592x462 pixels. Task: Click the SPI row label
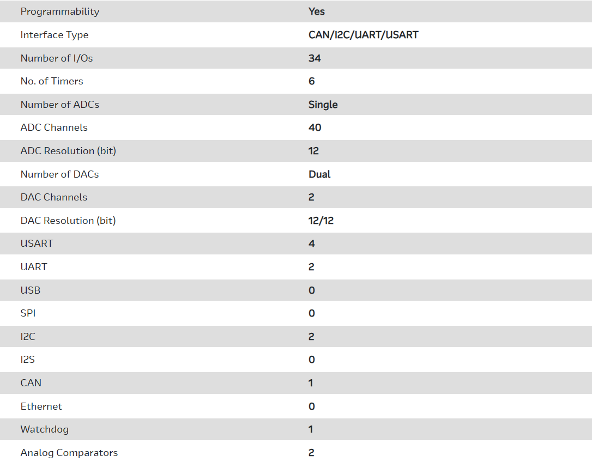pyautogui.click(x=28, y=313)
